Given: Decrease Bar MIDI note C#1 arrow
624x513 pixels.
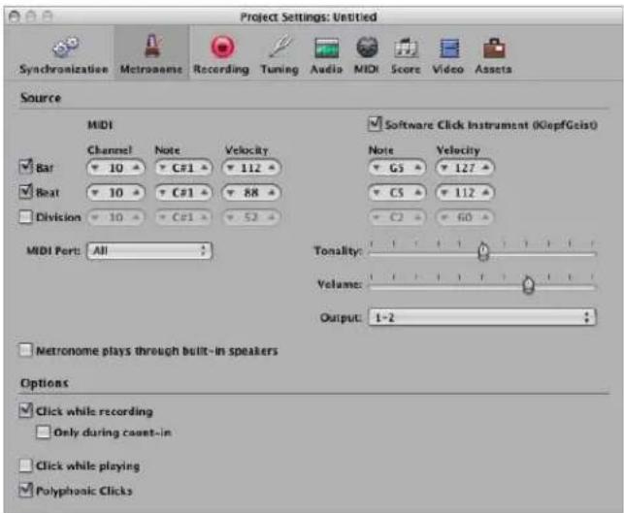Looking at the screenshot, I should pyautogui.click(x=162, y=168).
